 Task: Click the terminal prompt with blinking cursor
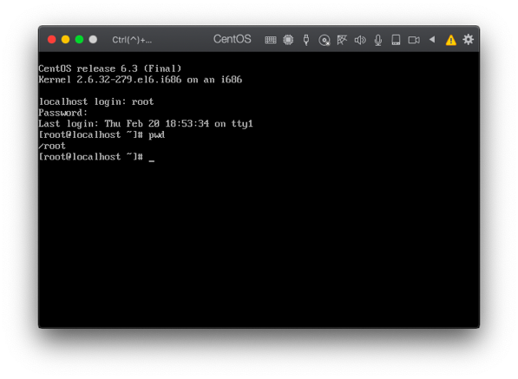point(96,157)
